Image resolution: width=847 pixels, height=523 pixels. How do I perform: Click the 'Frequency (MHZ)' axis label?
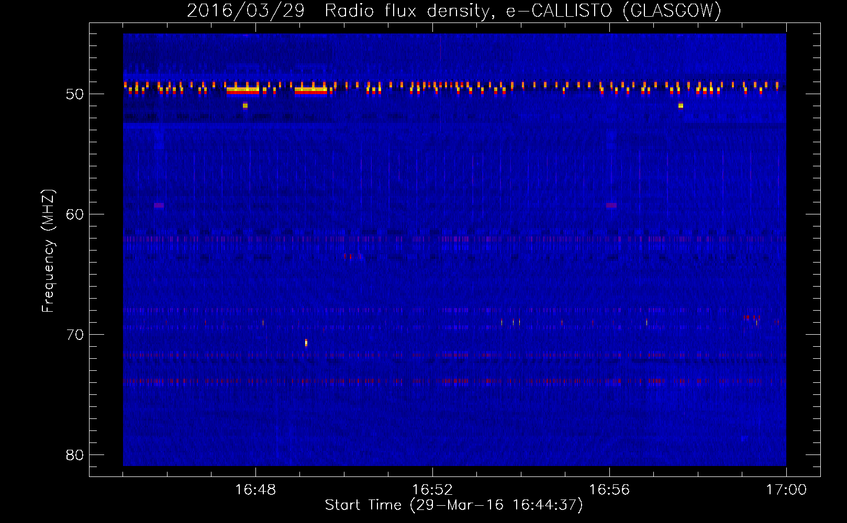tap(48, 251)
